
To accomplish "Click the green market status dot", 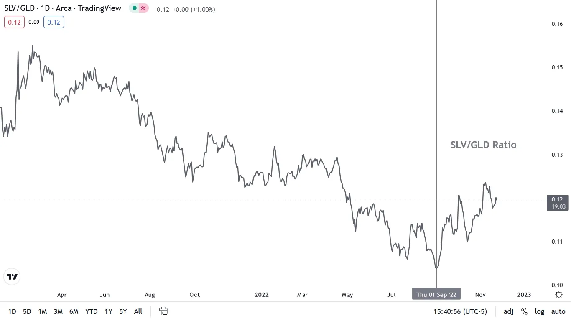I will tap(135, 8).
